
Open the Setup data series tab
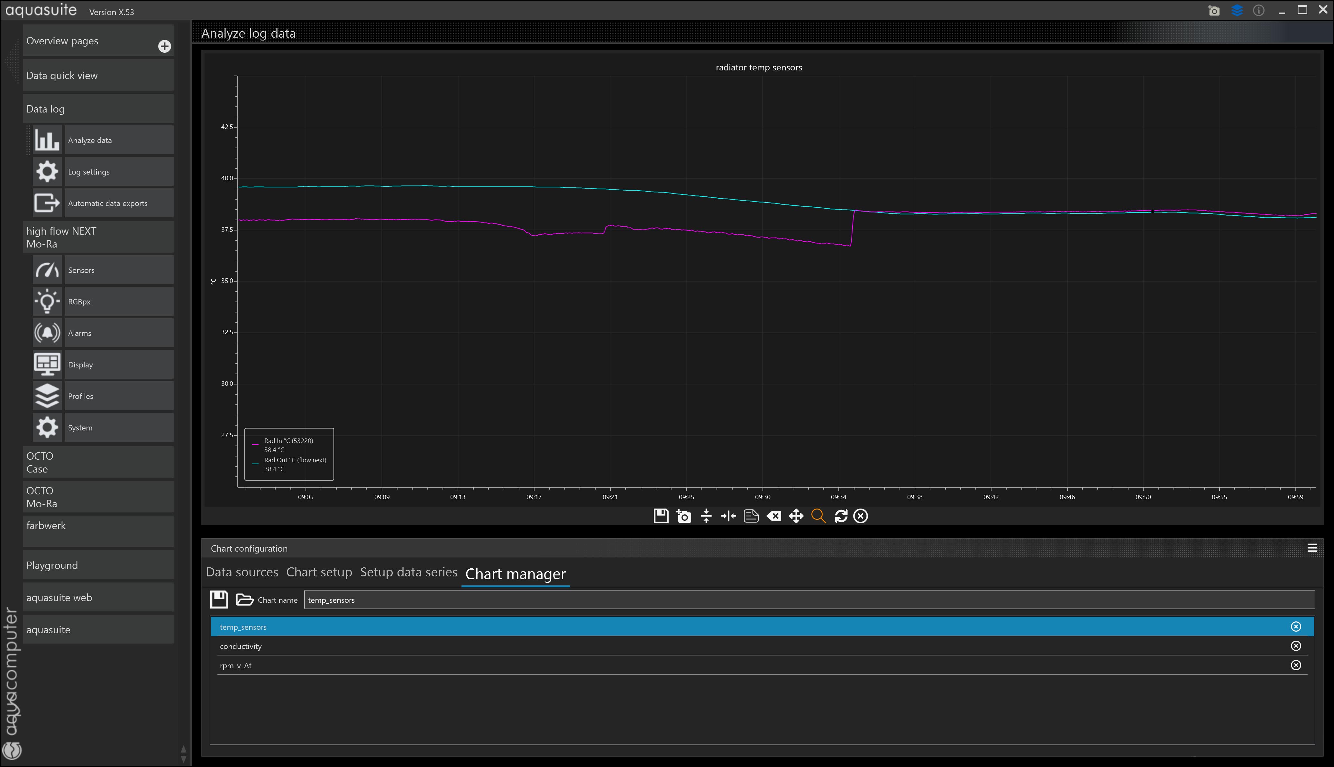(408, 572)
